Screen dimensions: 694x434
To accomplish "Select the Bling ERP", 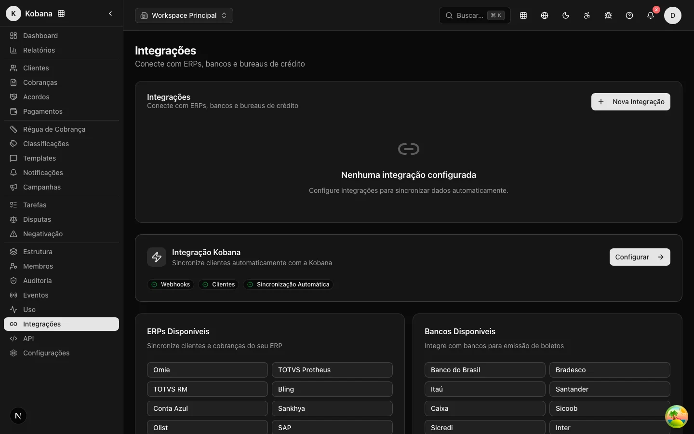I will (x=332, y=389).
